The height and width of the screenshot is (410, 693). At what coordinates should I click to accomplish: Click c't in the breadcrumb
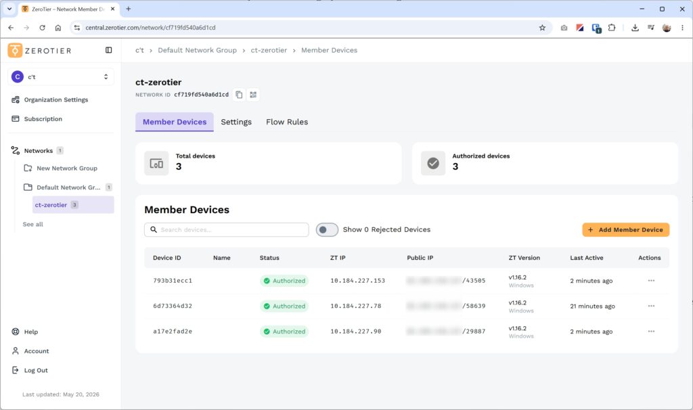coord(139,50)
